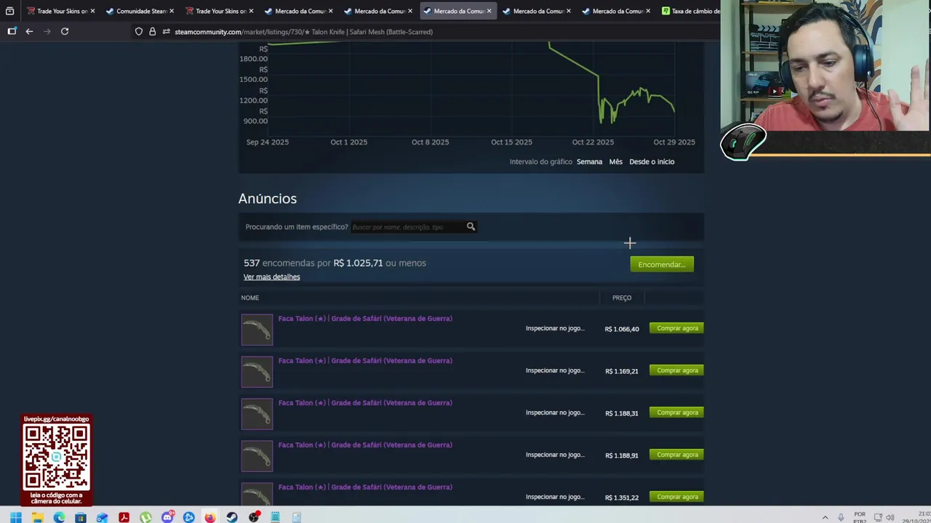Click the search magnifier icon in Anúncios
The image size is (931, 523).
click(471, 227)
